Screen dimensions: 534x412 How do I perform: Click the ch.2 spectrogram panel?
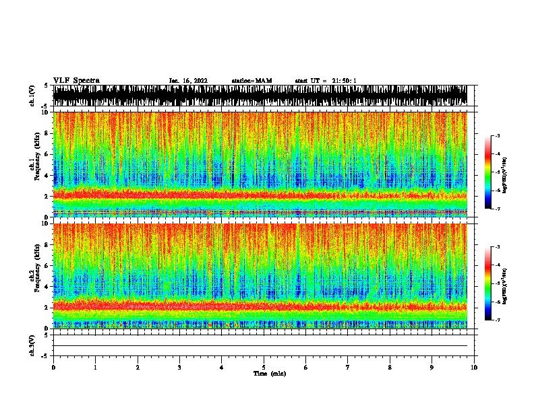(x=260, y=276)
